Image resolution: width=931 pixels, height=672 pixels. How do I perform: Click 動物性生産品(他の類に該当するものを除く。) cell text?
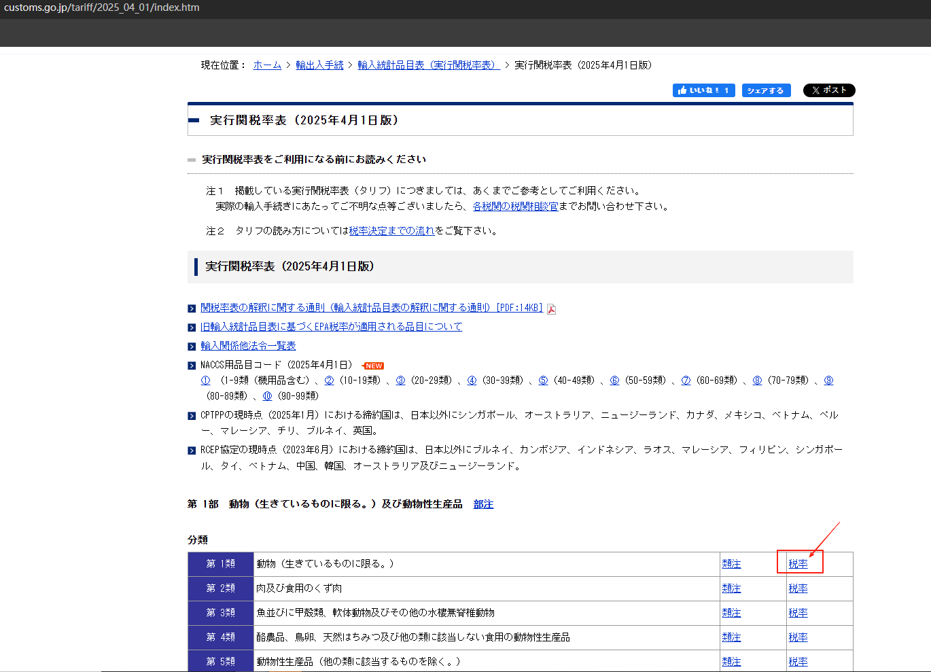358,662
